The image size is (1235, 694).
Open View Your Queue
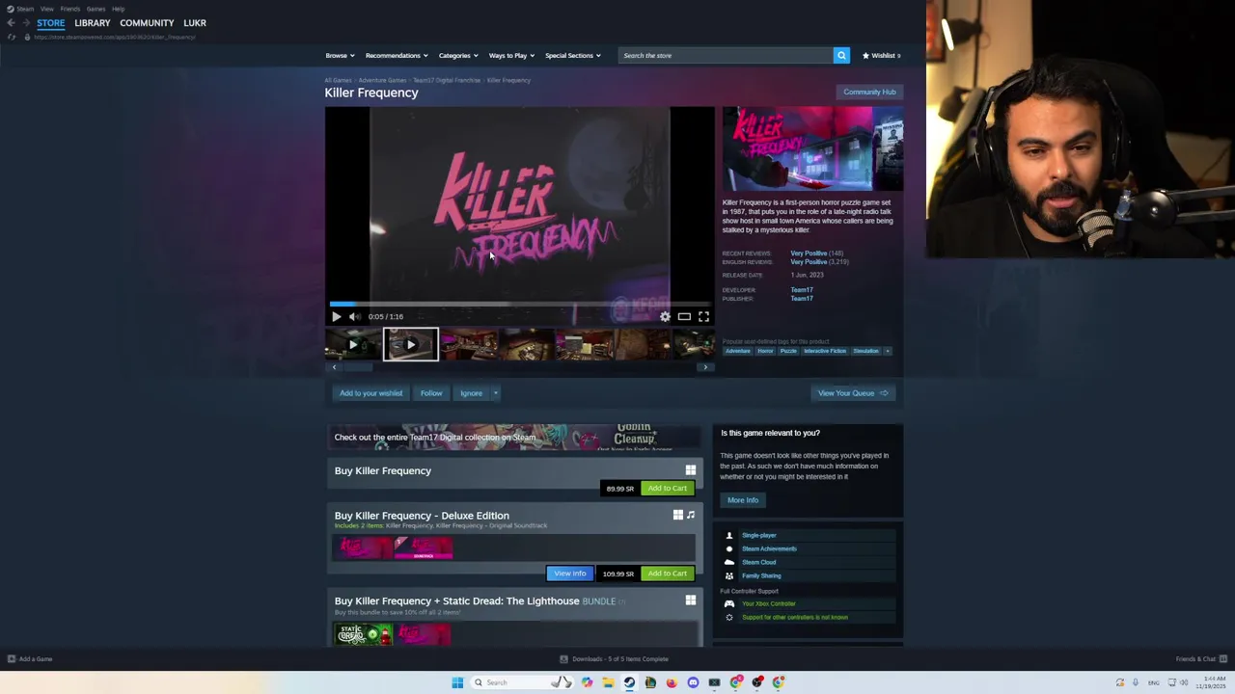point(853,393)
